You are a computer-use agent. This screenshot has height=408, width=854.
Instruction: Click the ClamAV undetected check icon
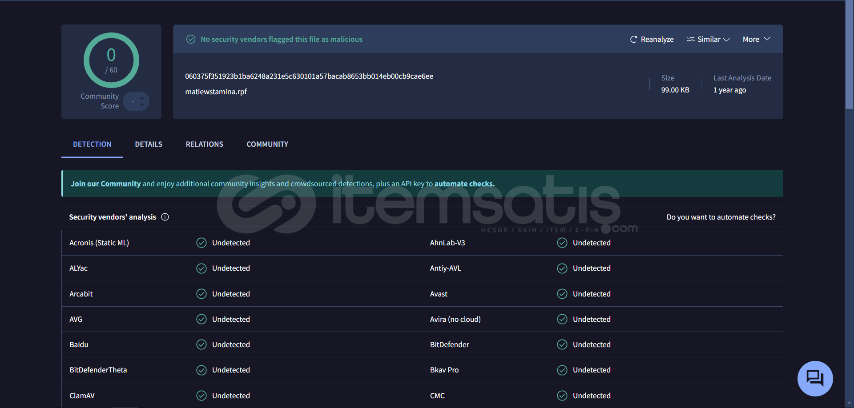[x=201, y=396]
